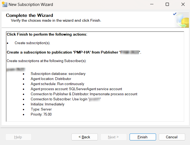The width and height of the screenshot is (190, 145).
Task: Select the Agent process account line
Action: (x=76, y=89)
